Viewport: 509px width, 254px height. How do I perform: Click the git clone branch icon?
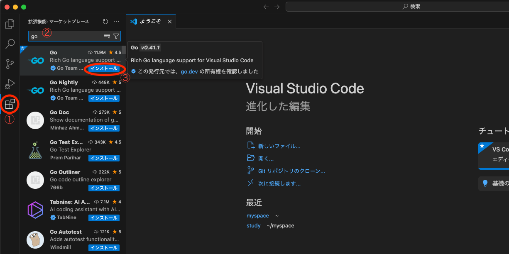tap(250, 171)
